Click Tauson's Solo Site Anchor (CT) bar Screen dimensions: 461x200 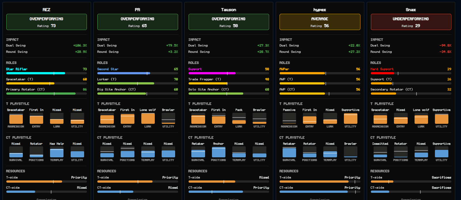[x=228, y=94]
